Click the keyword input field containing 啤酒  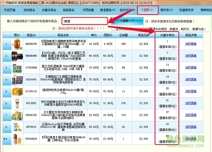84,22
